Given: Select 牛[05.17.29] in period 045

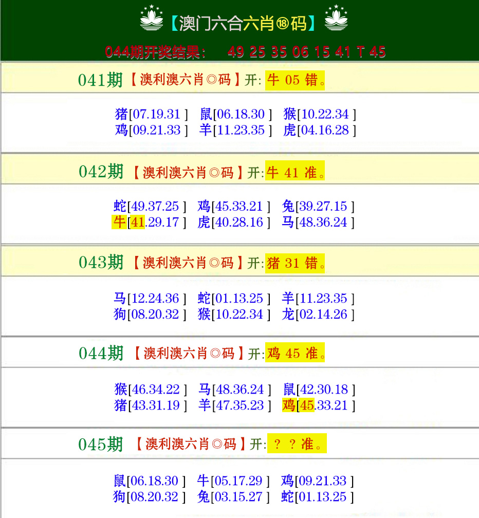Looking at the screenshot, I should (x=234, y=480).
